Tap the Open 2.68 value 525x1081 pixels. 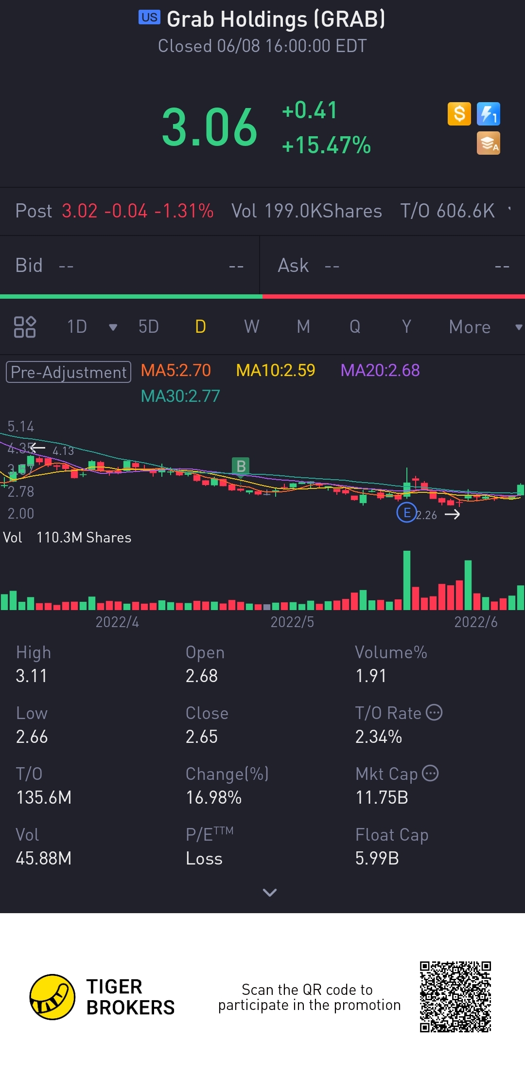(x=202, y=676)
